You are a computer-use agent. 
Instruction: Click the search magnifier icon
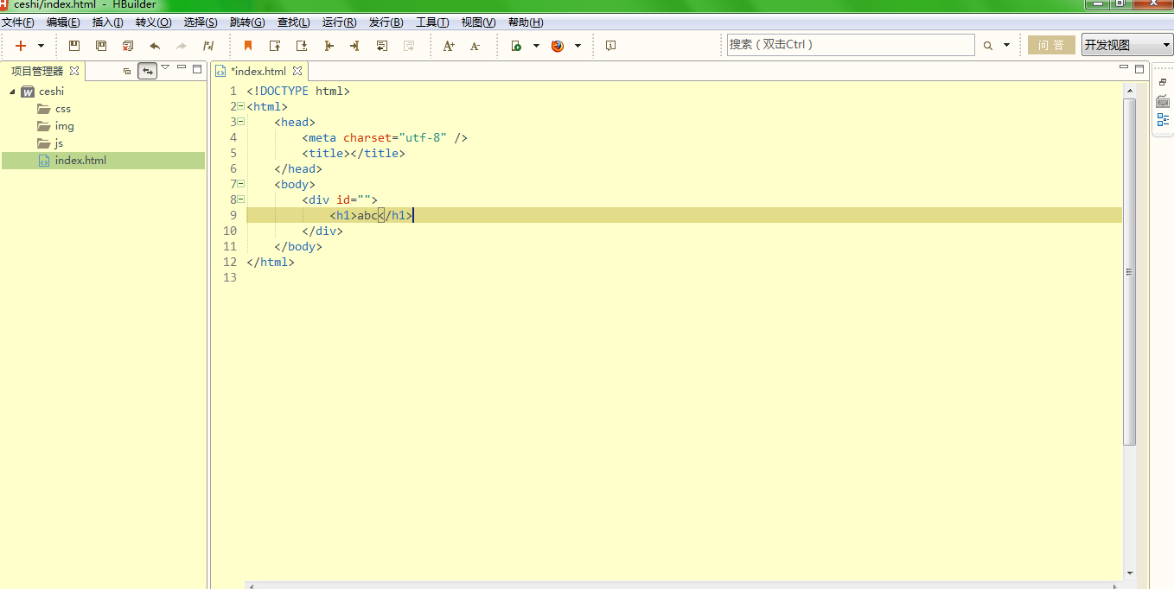[x=988, y=46]
